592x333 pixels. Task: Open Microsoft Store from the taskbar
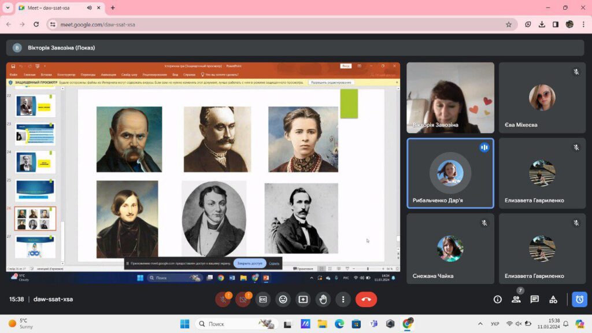356,324
